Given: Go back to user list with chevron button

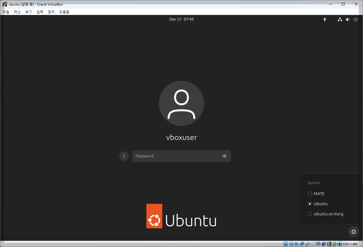Looking at the screenshot, I should (124, 156).
